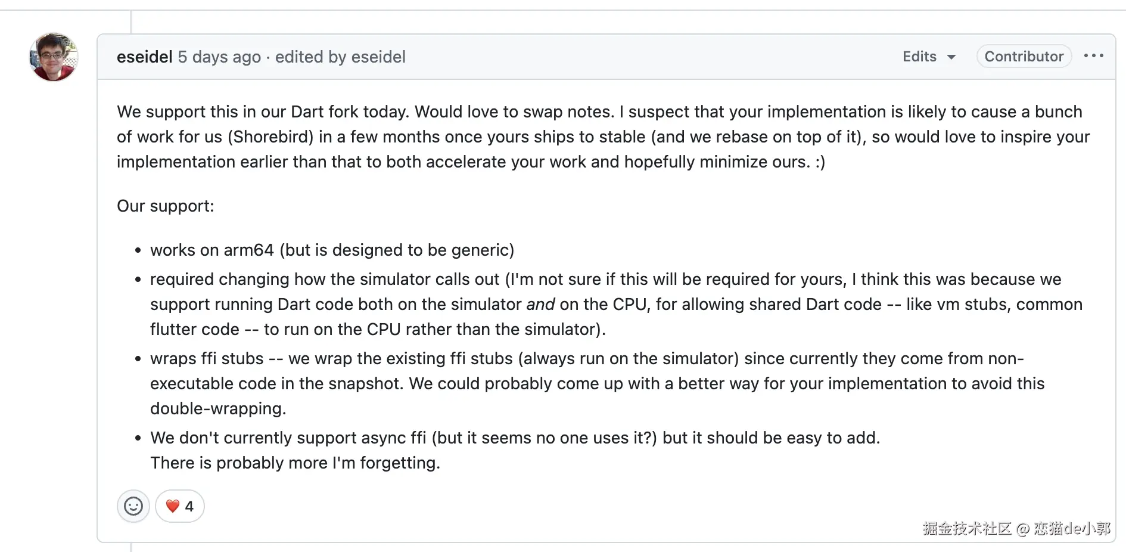
Task: Click the bold eseidel author username
Action: tap(144, 57)
